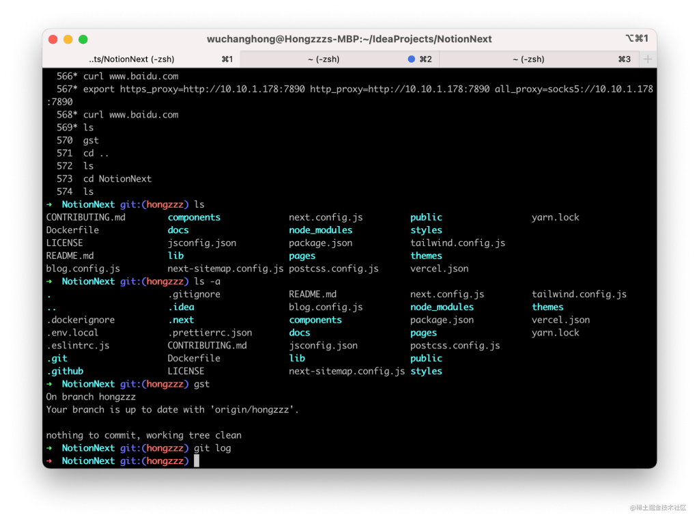699x524 pixels.
Task: Click the .github directory name
Action: [x=65, y=371]
